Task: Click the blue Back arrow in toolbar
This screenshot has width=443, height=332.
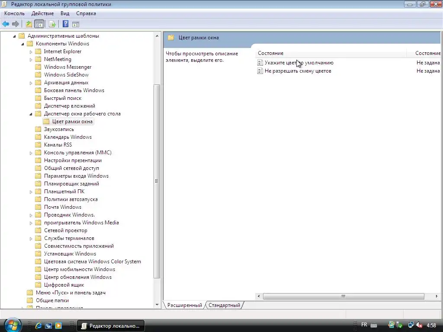Action: 6,24
